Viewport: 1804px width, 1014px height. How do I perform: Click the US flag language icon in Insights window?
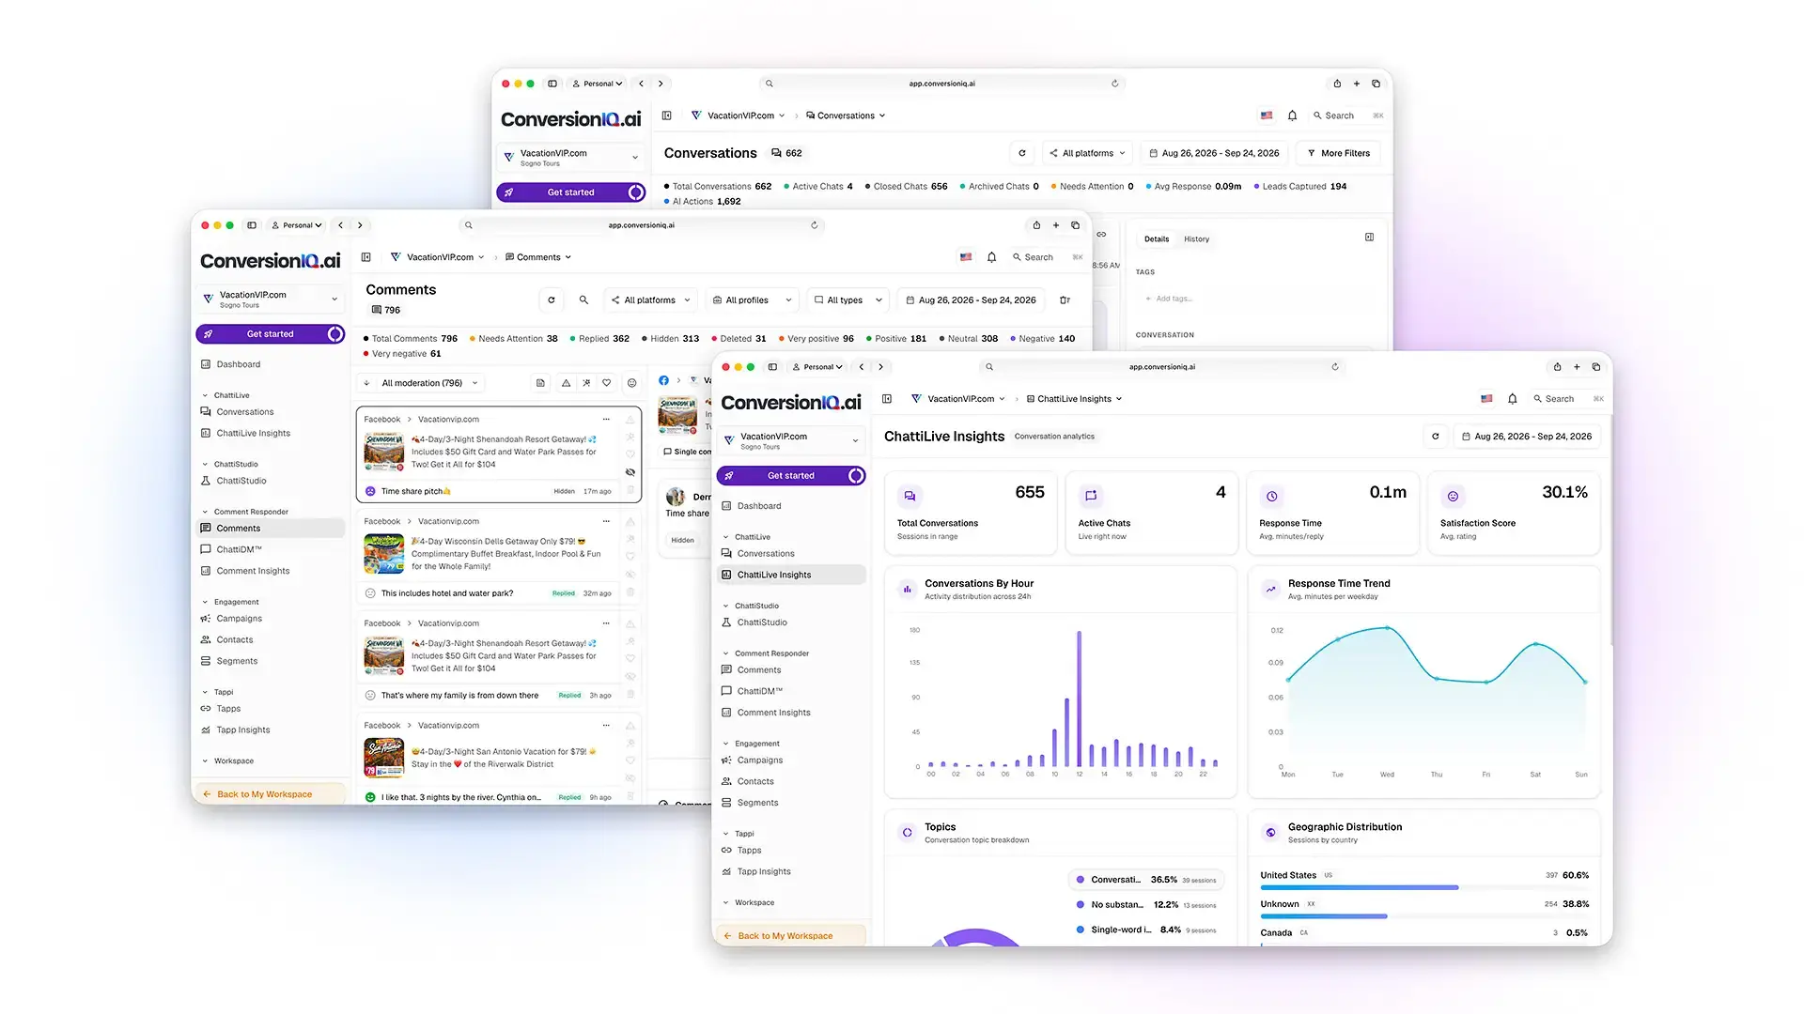click(x=1486, y=399)
